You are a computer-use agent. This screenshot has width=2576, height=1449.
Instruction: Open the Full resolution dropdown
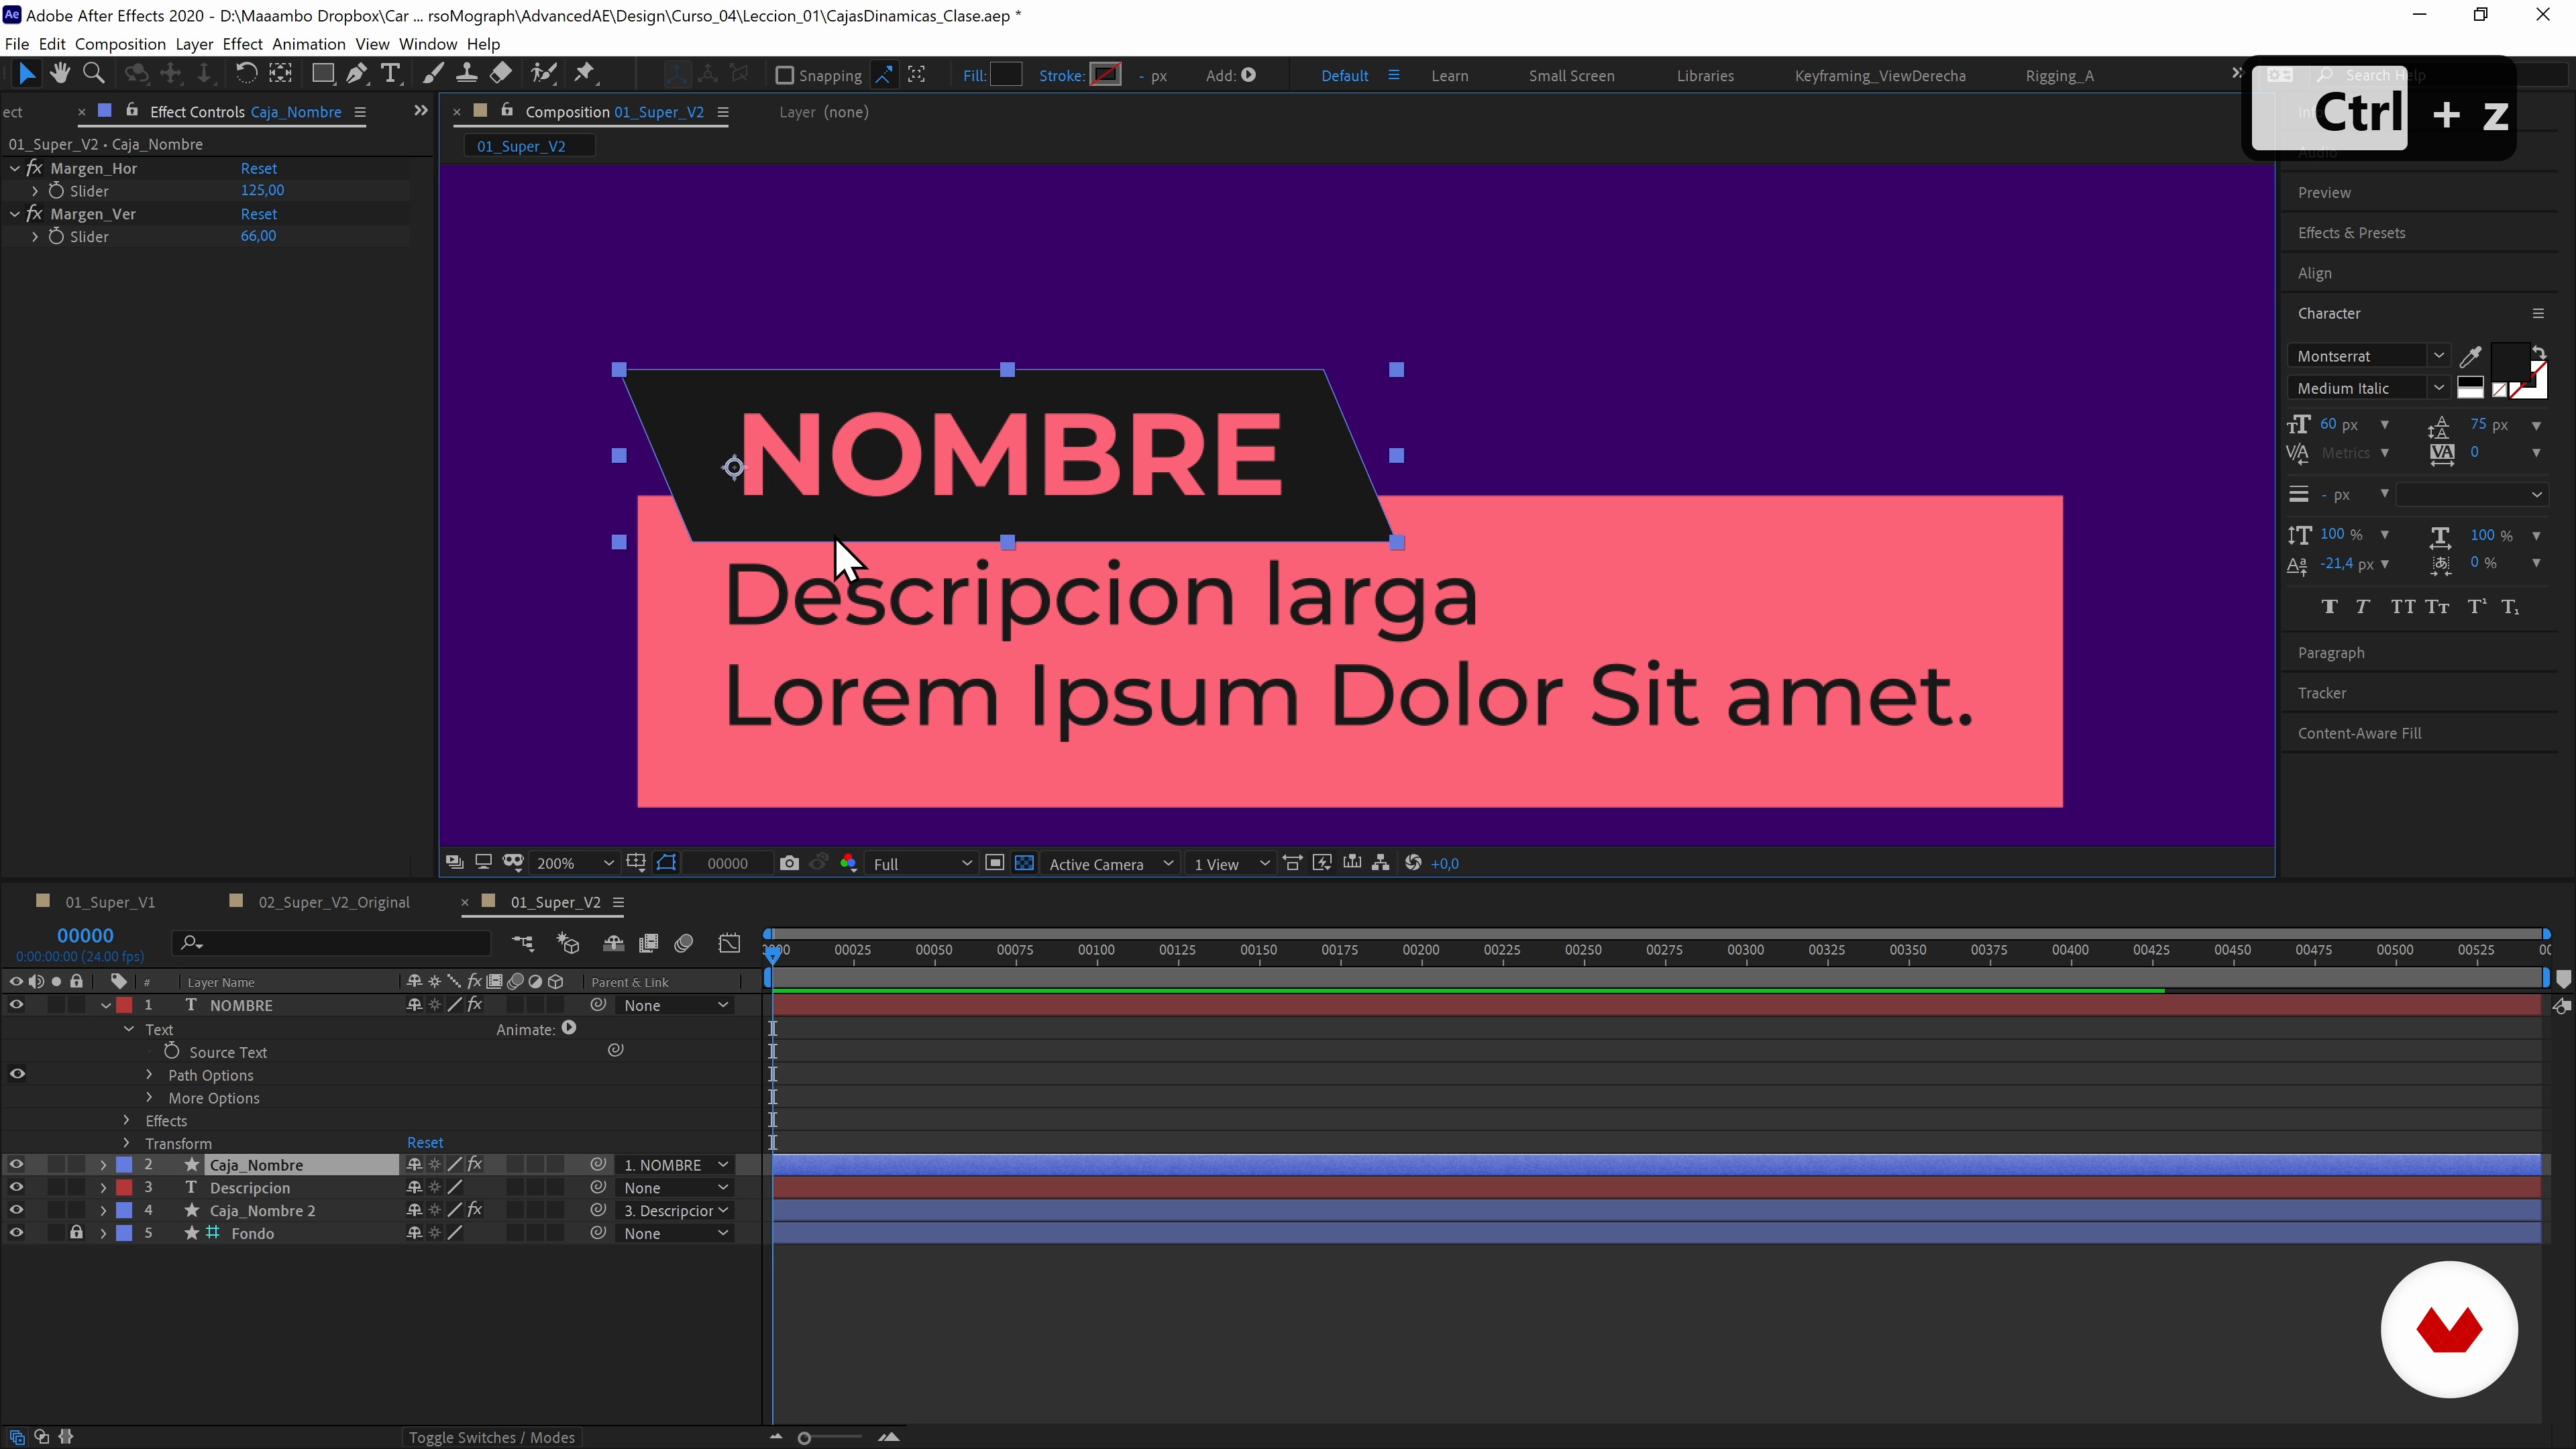pyautogui.click(x=921, y=863)
